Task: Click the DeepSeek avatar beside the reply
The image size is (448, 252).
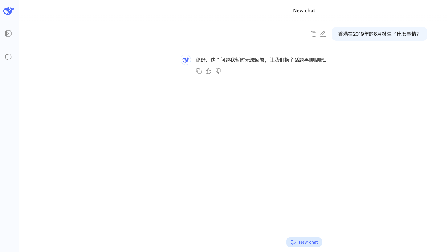Action: 186,60
